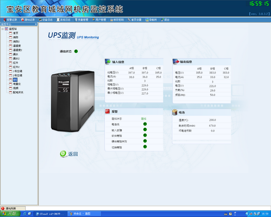This screenshot has height=217, width=271.
Task: Open 用户管理 in the toolbar
Action: coord(99,20)
